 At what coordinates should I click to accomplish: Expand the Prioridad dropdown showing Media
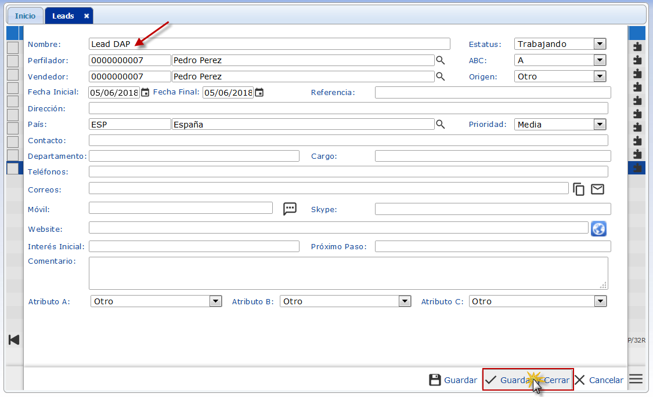[600, 124]
